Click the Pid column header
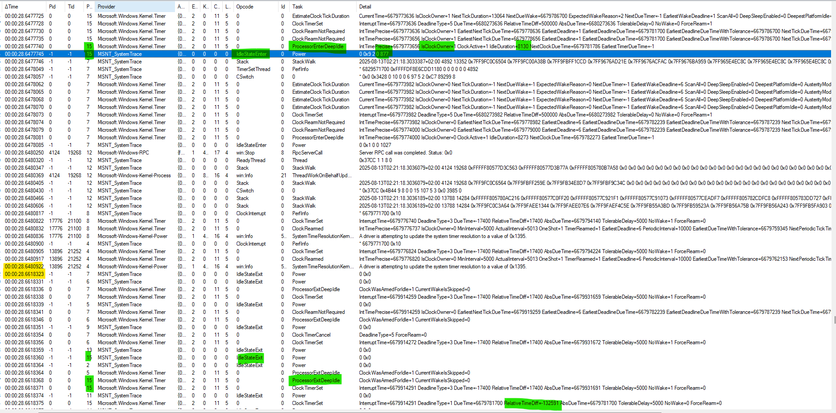 click(52, 7)
